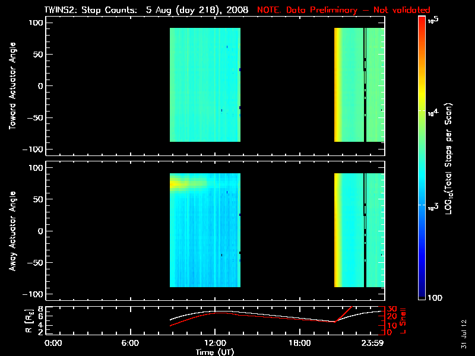Image resolution: width=475 pixels, height=356 pixels.
Task: Click the '100' value at color bar bottom
Action: click(435, 298)
